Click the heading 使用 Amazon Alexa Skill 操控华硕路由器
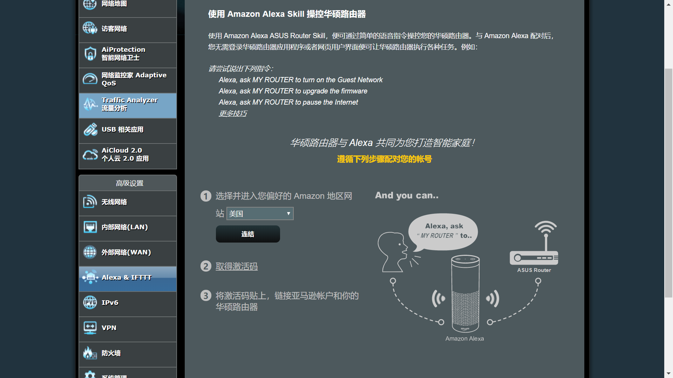Screen dimensions: 673x378 tap(287, 14)
